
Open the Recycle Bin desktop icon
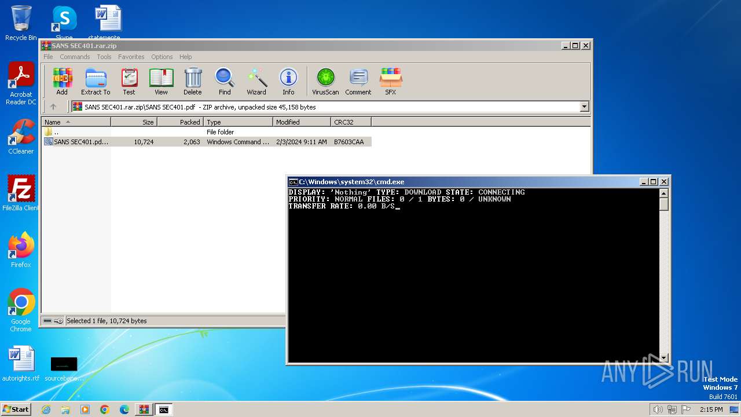pyautogui.click(x=21, y=23)
